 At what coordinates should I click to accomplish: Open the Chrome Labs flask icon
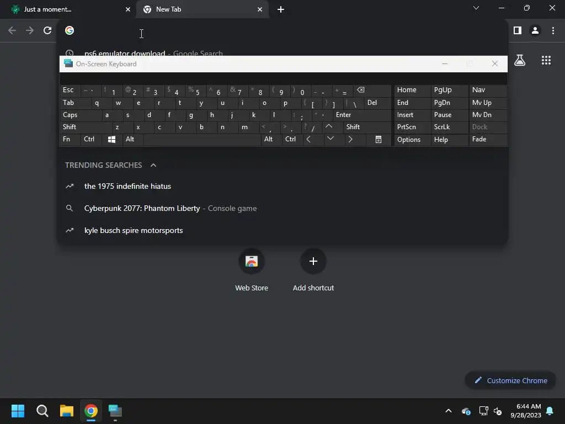[520, 60]
